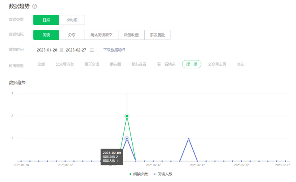Select 朋友在看 channel filter
The width and height of the screenshot is (296, 182).
pos(139,65)
